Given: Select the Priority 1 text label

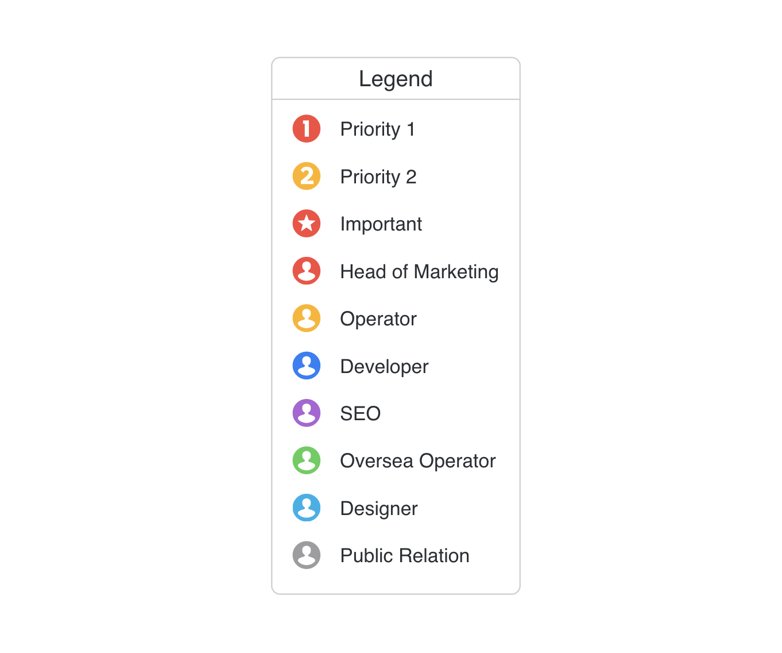Looking at the screenshot, I should click(x=377, y=129).
